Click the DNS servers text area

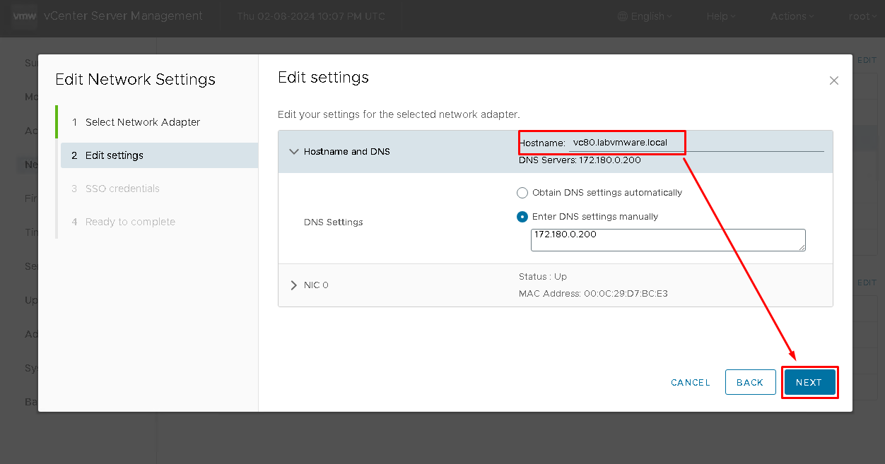coord(668,239)
